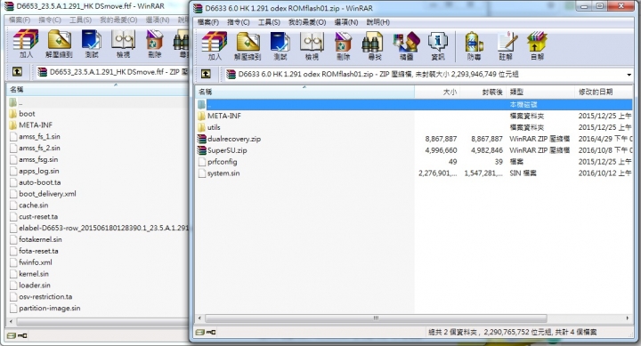This screenshot has width=641, height=346.
Task: Click 測試 (Test) icon in ROMflash01.zip window
Action: pos(280,45)
